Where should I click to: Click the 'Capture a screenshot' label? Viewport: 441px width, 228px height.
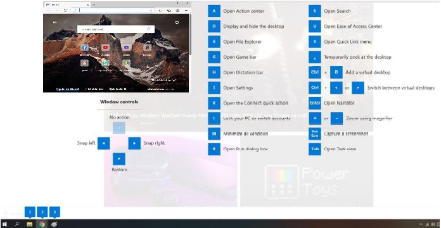[x=346, y=134]
